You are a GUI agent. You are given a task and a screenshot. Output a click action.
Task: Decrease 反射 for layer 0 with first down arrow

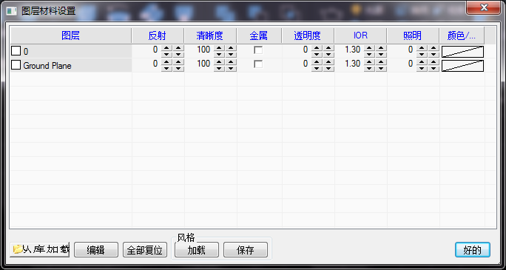[166, 54]
